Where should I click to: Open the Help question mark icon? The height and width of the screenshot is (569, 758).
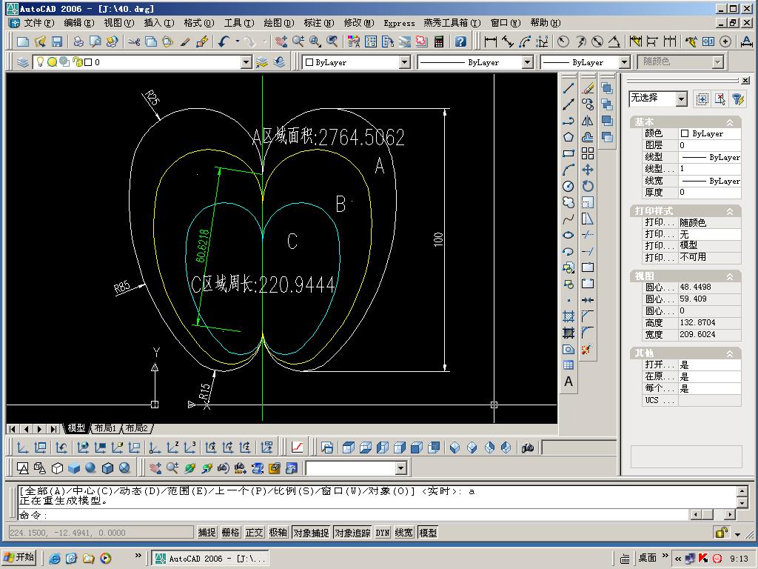(460, 41)
